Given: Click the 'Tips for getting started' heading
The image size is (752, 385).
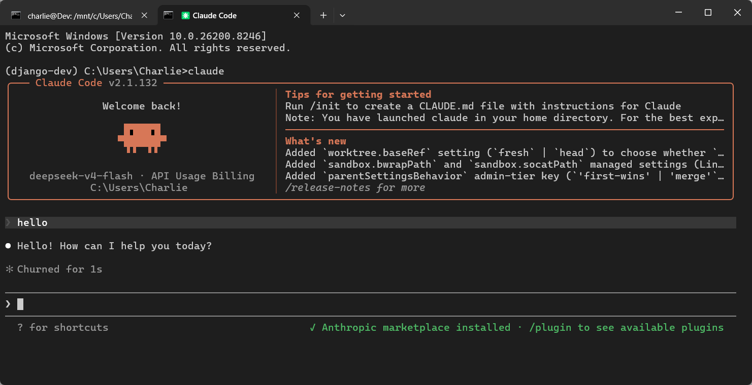Looking at the screenshot, I should point(358,94).
